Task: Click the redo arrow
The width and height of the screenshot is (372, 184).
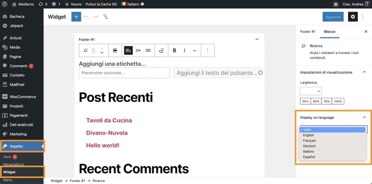Action: click(96, 17)
